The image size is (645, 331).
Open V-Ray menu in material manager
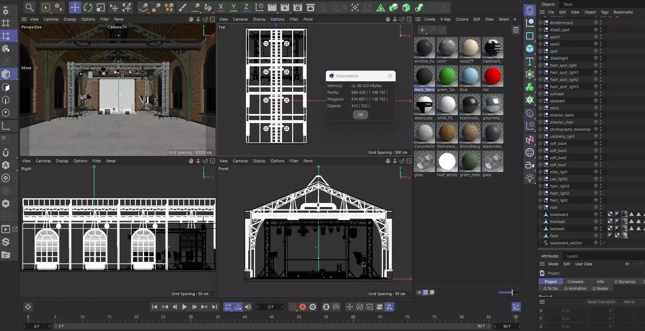tap(445, 19)
